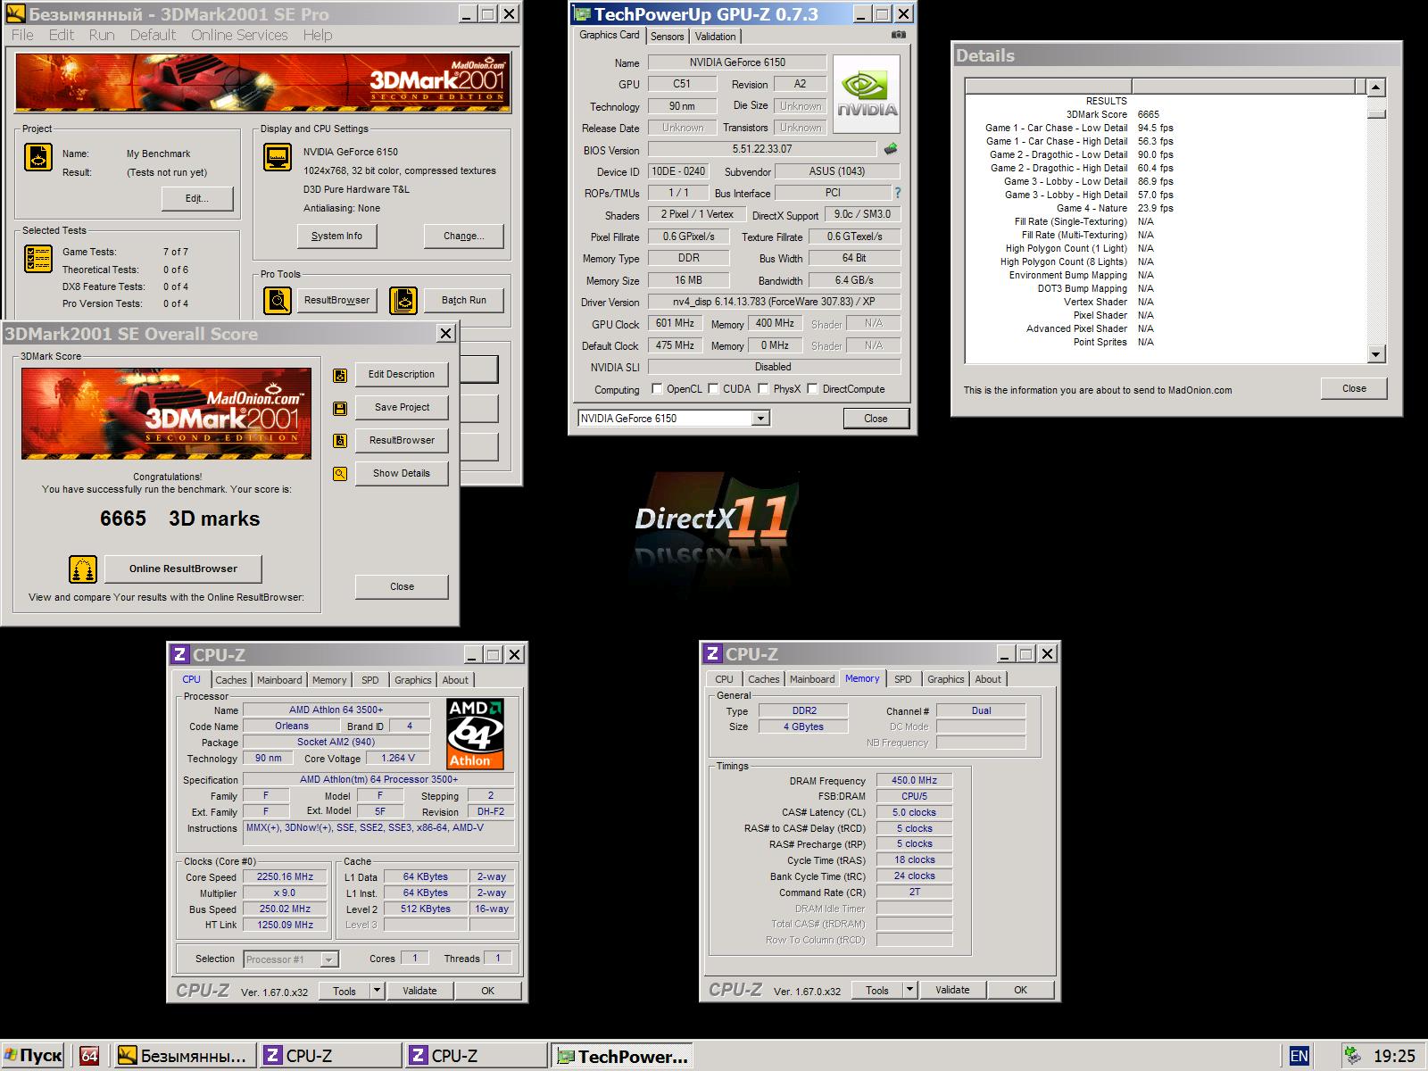Click Close in the Details window
The width and height of the screenshot is (1428, 1071).
1354,388
